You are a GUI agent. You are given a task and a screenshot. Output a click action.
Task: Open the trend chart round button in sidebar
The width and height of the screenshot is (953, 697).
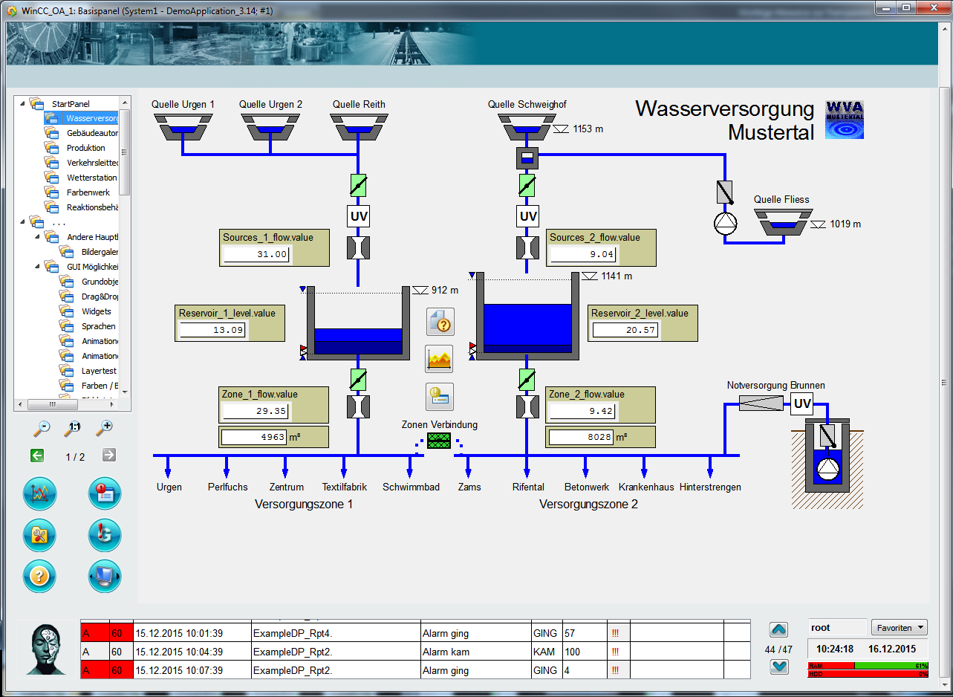point(39,493)
